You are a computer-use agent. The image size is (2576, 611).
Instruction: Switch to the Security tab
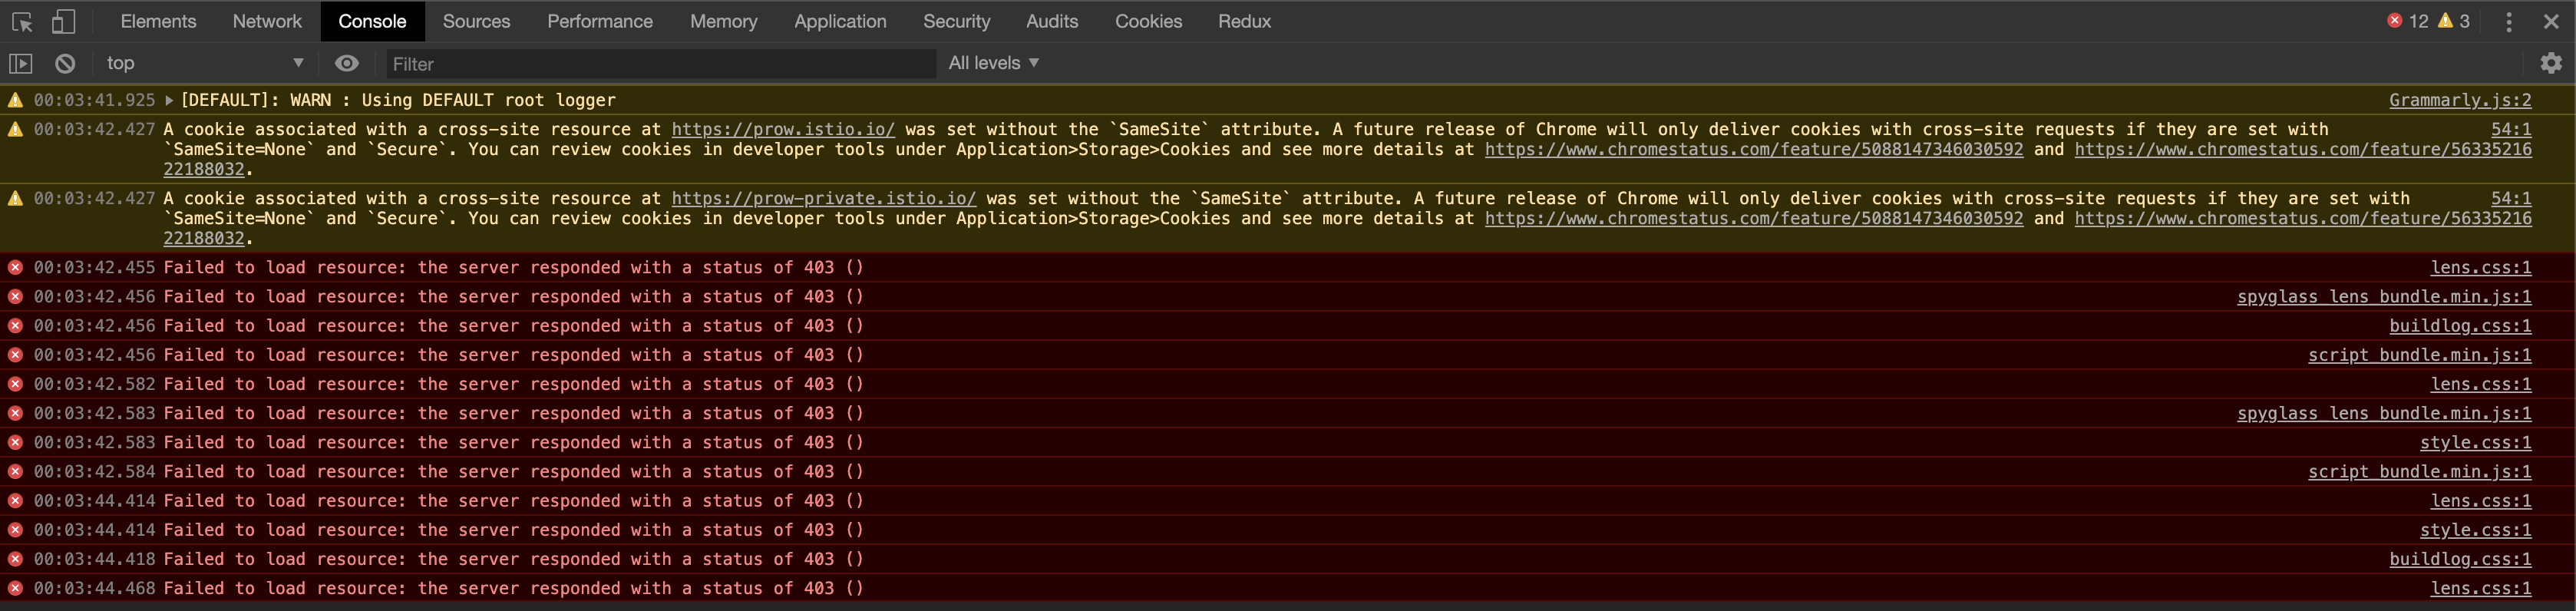pos(956,21)
